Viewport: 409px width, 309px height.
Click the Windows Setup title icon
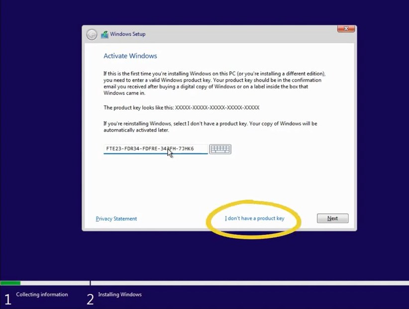pos(104,34)
